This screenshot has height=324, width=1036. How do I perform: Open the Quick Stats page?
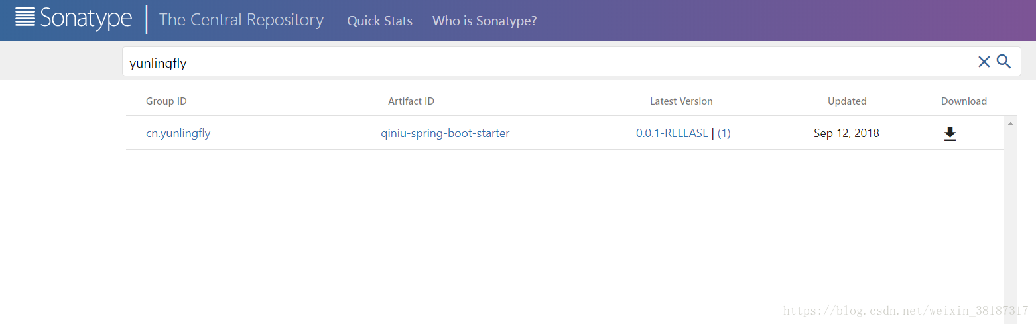pyautogui.click(x=379, y=21)
